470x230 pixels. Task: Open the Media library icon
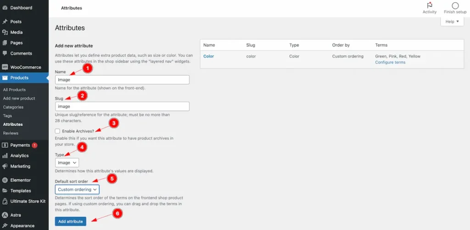[5, 33]
